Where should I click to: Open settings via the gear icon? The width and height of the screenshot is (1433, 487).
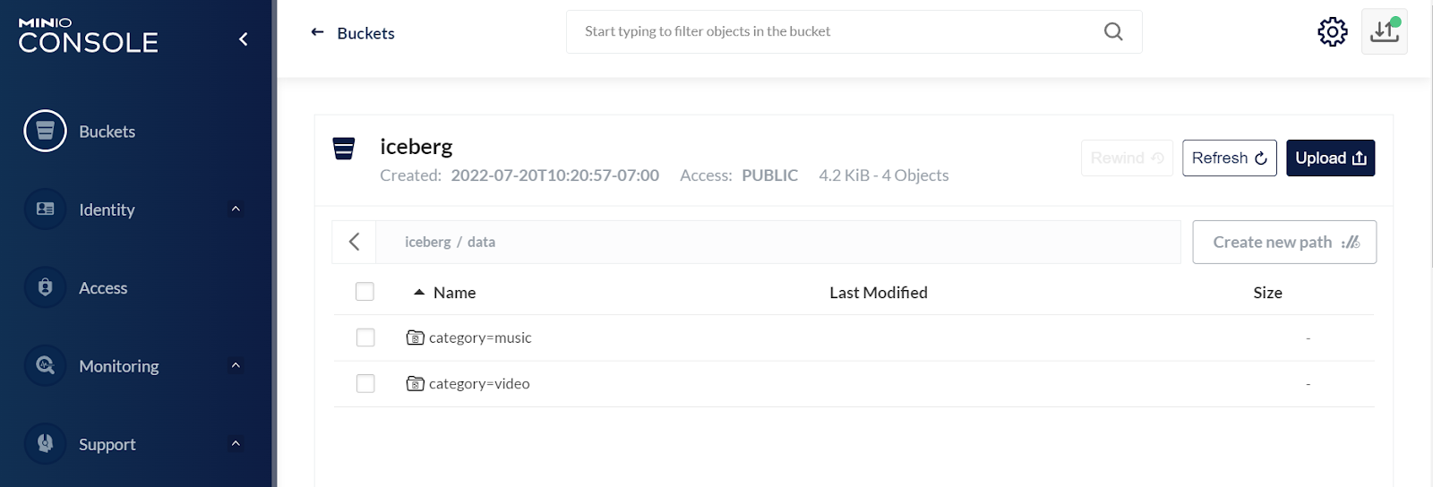click(1332, 32)
